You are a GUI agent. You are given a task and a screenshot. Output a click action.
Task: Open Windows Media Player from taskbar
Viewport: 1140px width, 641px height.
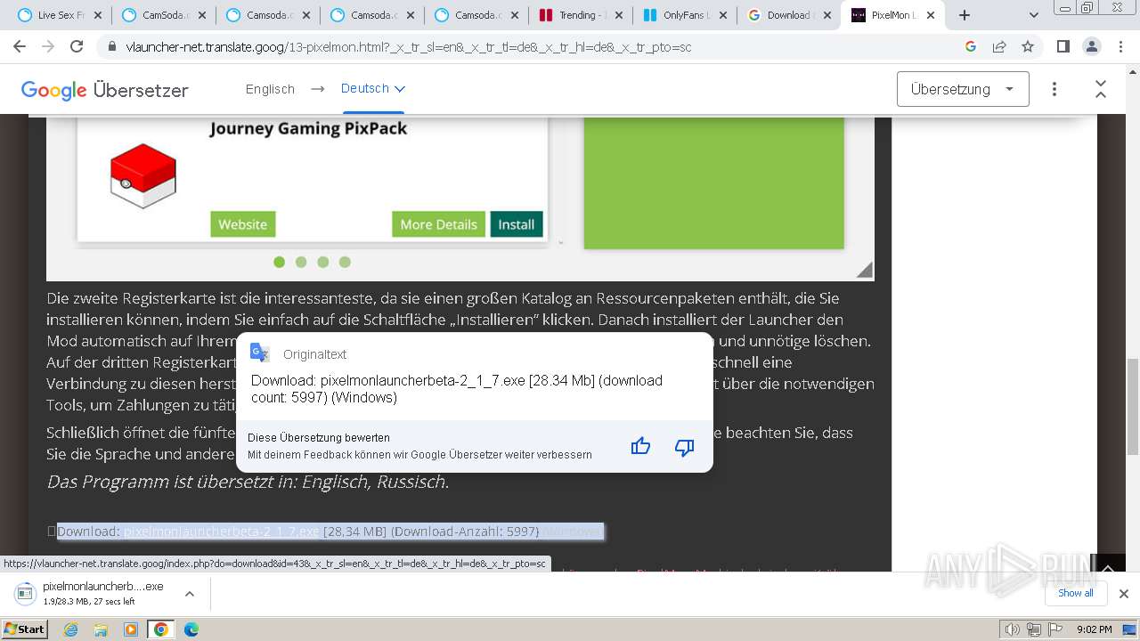click(x=131, y=629)
